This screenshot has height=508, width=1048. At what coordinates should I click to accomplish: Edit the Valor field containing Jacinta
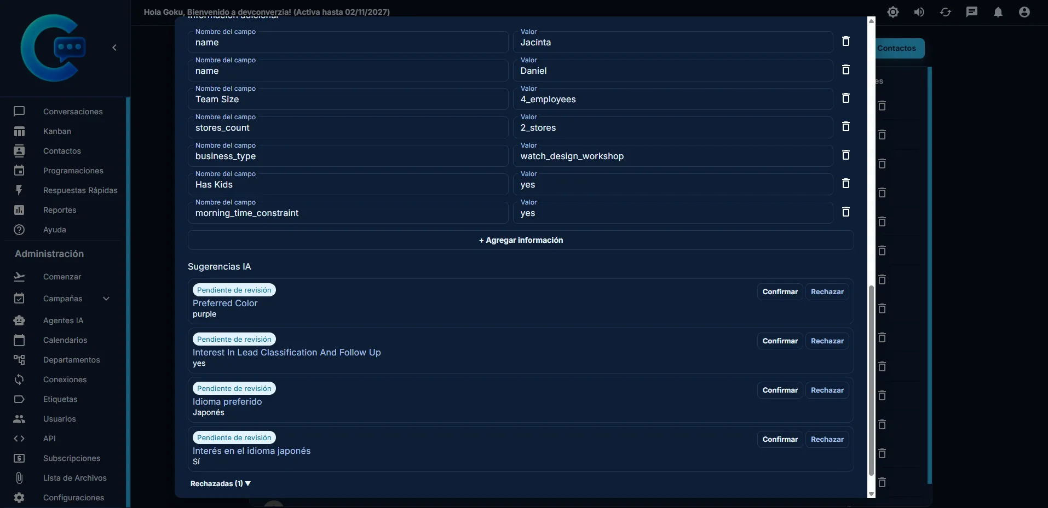673,42
